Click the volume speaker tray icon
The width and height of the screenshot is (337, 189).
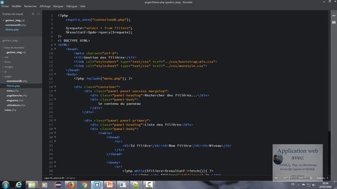pyautogui.click(x=314, y=185)
